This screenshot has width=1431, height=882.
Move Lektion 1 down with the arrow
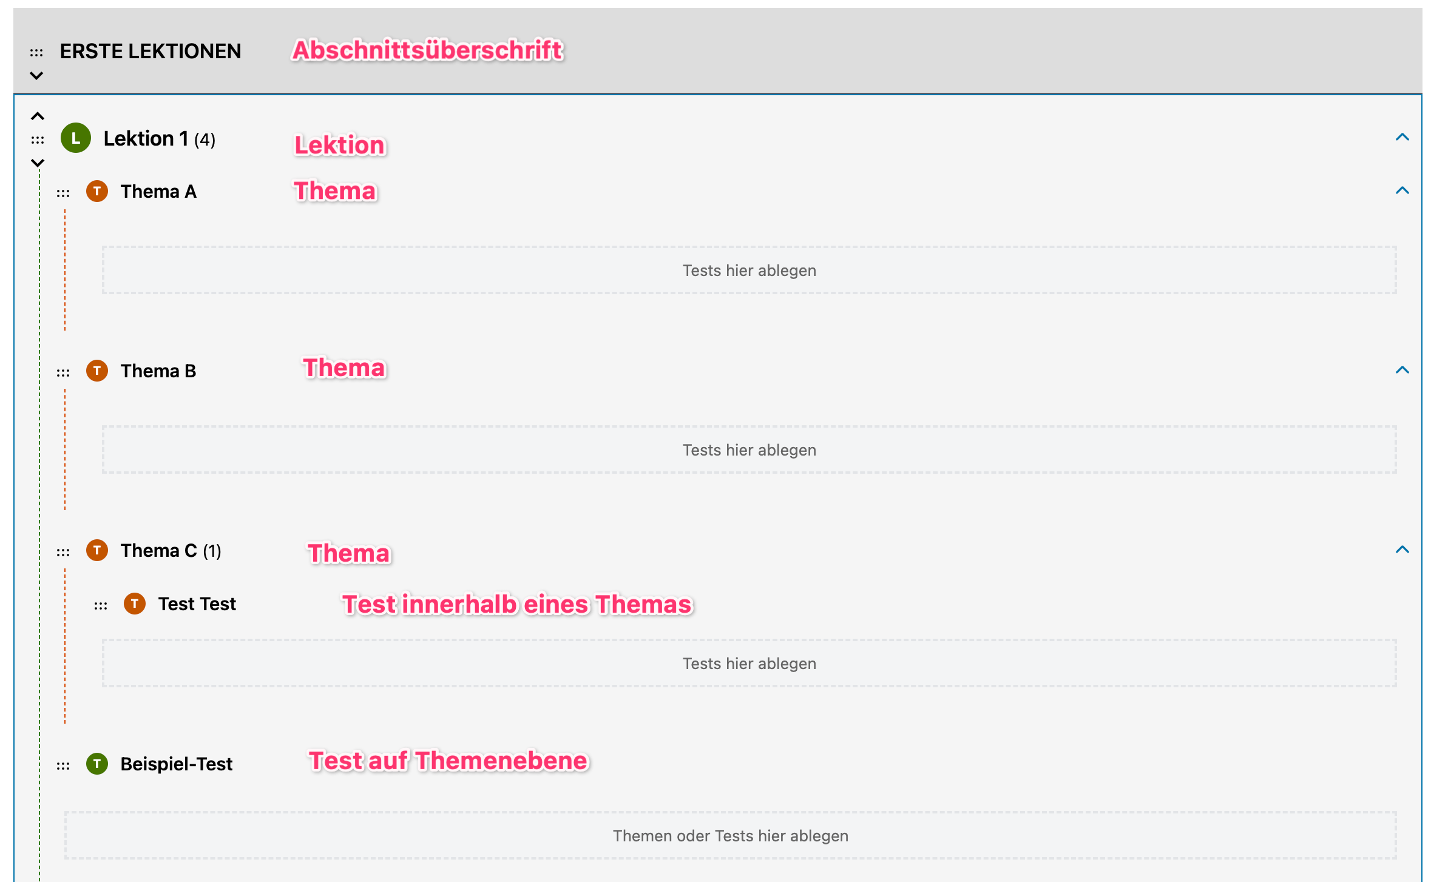click(x=38, y=163)
